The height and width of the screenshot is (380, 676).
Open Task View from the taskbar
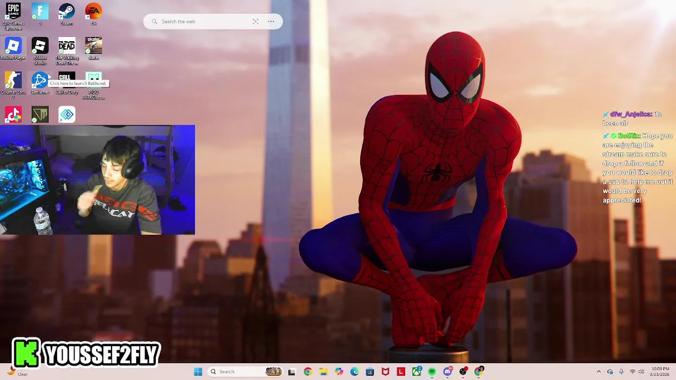pos(292,372)
